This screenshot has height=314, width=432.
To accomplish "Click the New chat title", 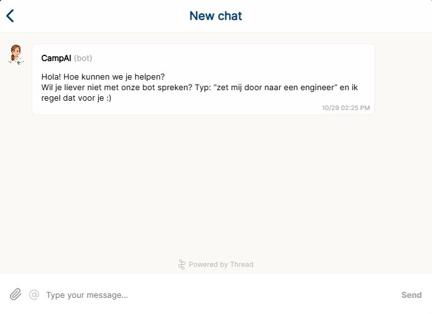I will click(x=216, y=16).
